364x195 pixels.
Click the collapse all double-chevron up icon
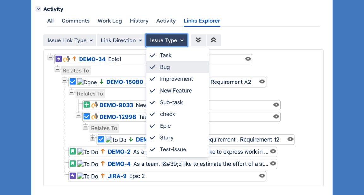(x=214, y=40)
